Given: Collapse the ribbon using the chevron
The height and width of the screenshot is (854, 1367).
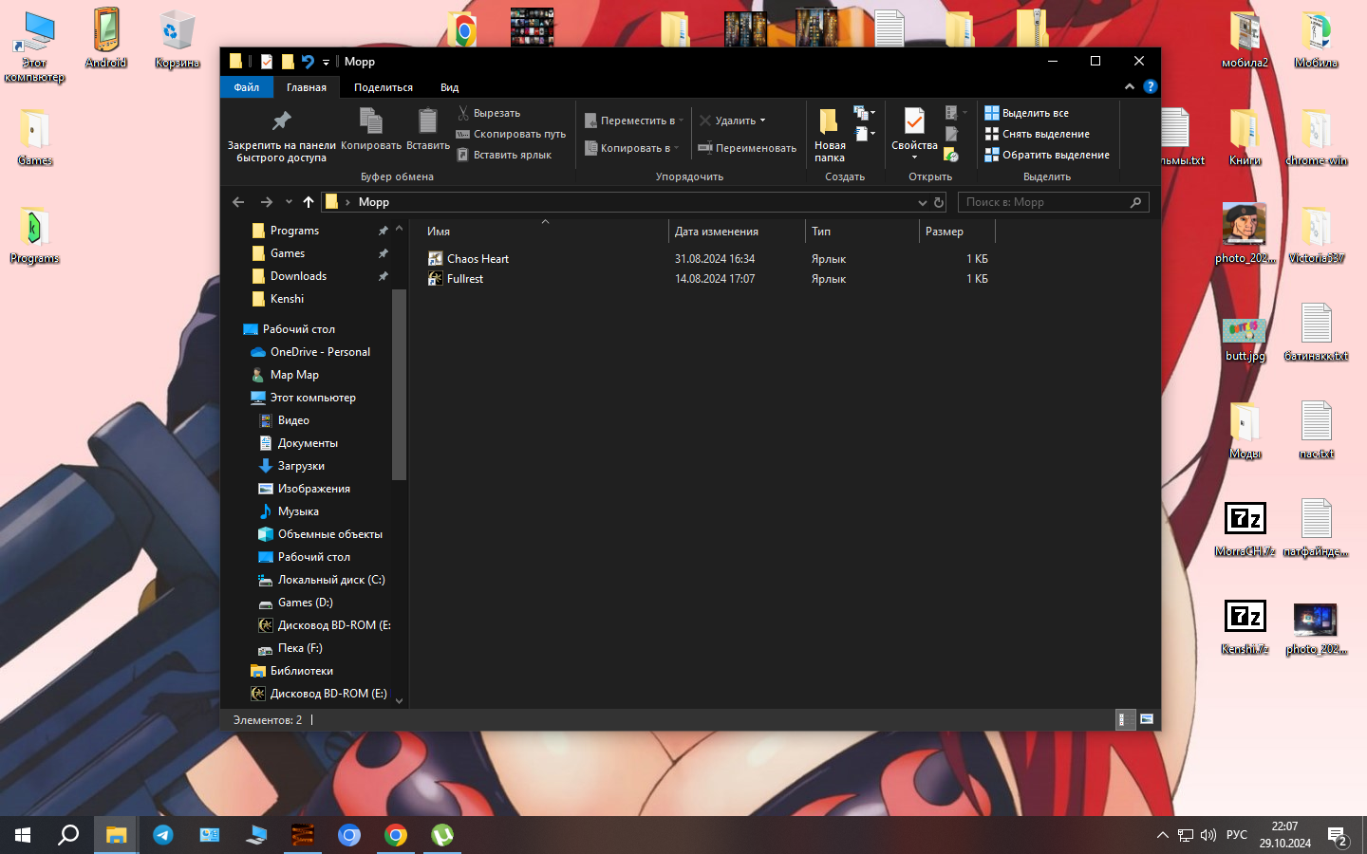Looking at the screenshot, I should [1130, 86].
